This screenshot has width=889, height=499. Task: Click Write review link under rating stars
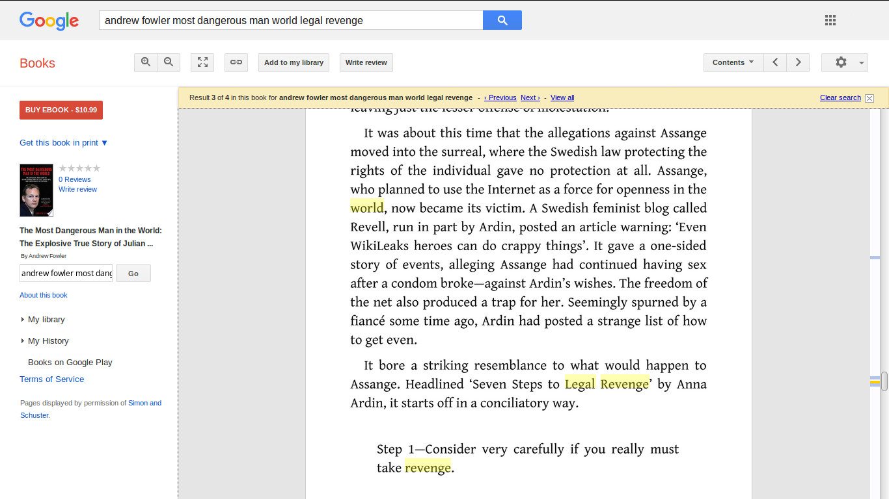77,189
